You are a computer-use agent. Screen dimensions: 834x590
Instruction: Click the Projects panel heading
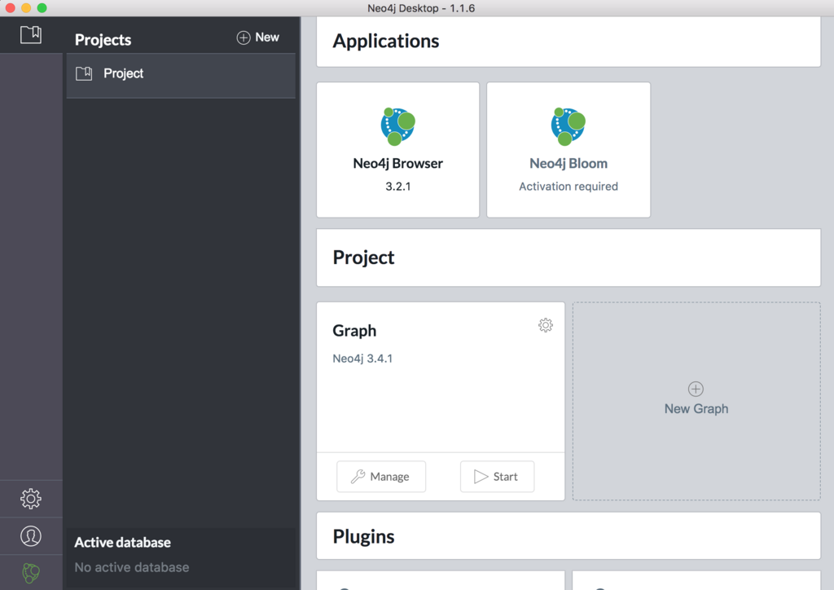pyautogui.click(x=103, y=40)
